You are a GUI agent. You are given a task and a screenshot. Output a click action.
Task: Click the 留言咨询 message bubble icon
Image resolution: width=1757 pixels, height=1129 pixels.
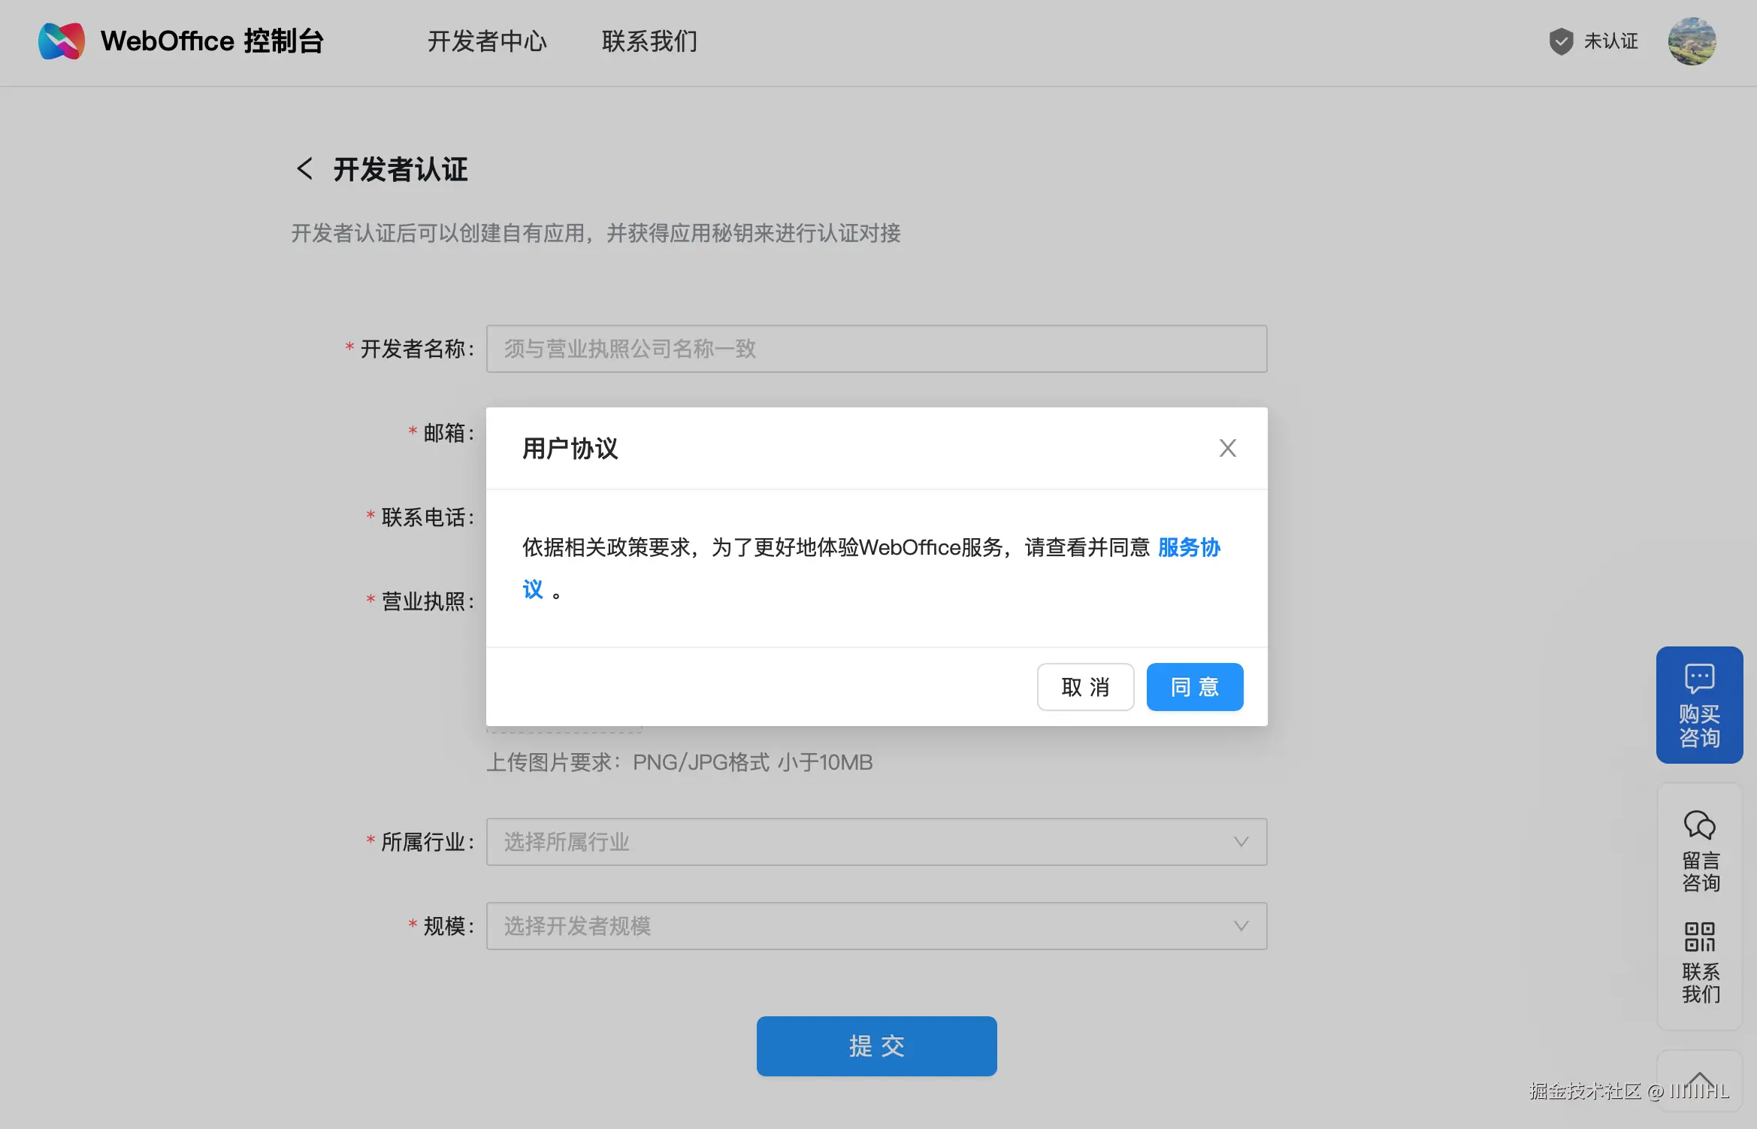(1699, 825)
